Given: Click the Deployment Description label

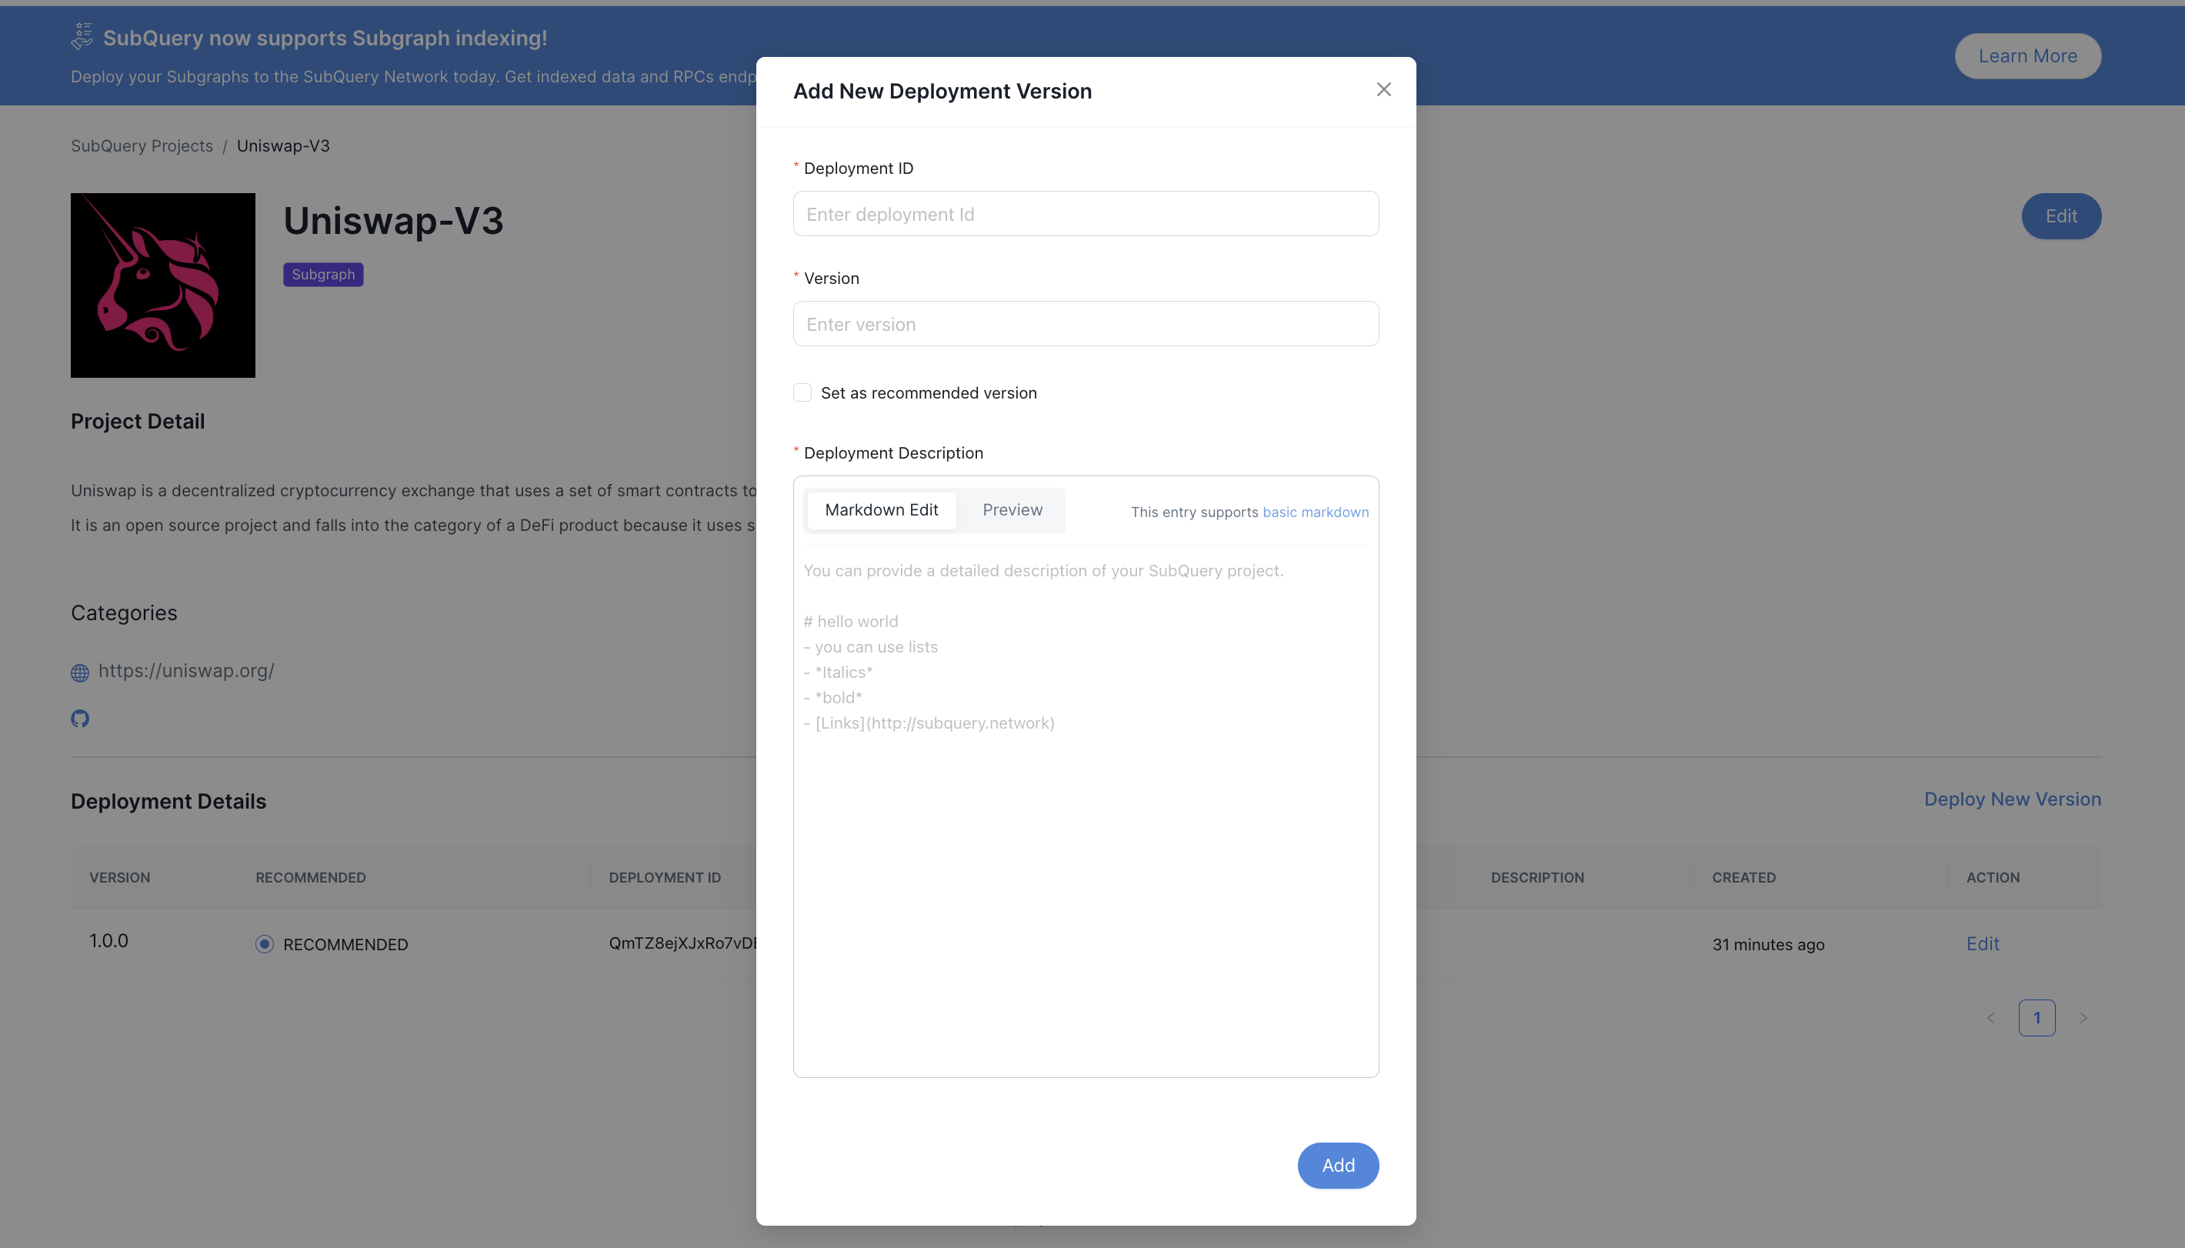Looking at the screenshot, I should (893, 452).
